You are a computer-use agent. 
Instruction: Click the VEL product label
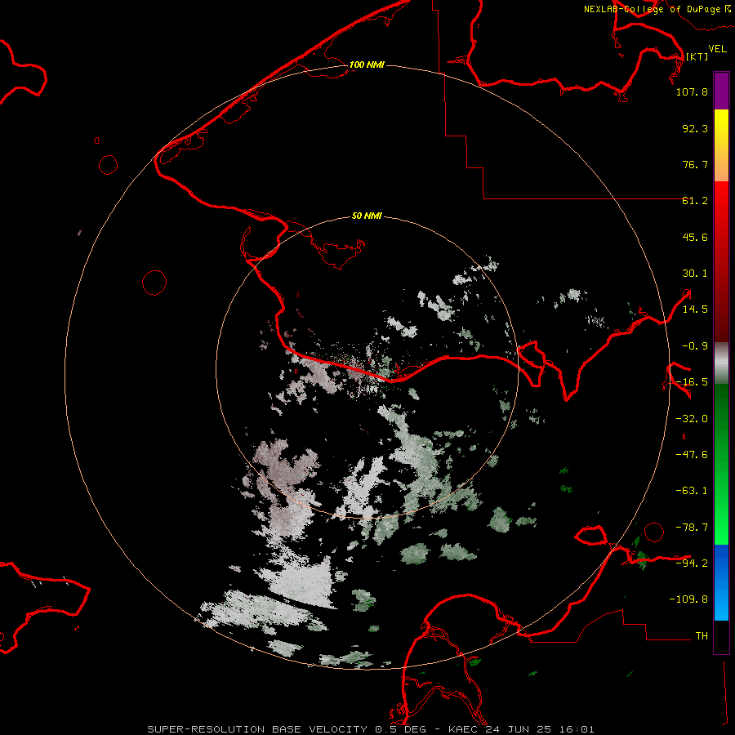pyautogui.click(x=717, y=48)
